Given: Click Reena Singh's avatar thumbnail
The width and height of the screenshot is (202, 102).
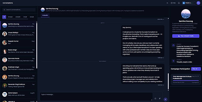Looking at the screenshot, I should pos(5,51).
